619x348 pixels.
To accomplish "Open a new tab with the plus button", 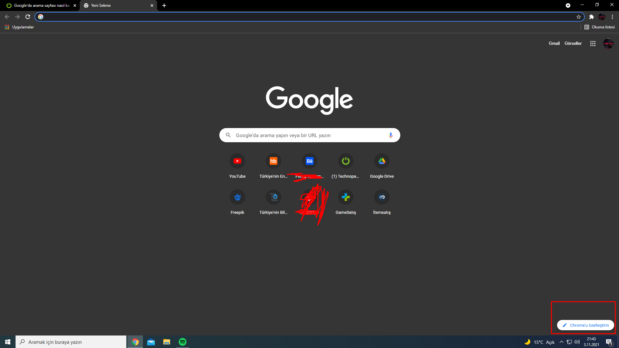I will 164,5.
